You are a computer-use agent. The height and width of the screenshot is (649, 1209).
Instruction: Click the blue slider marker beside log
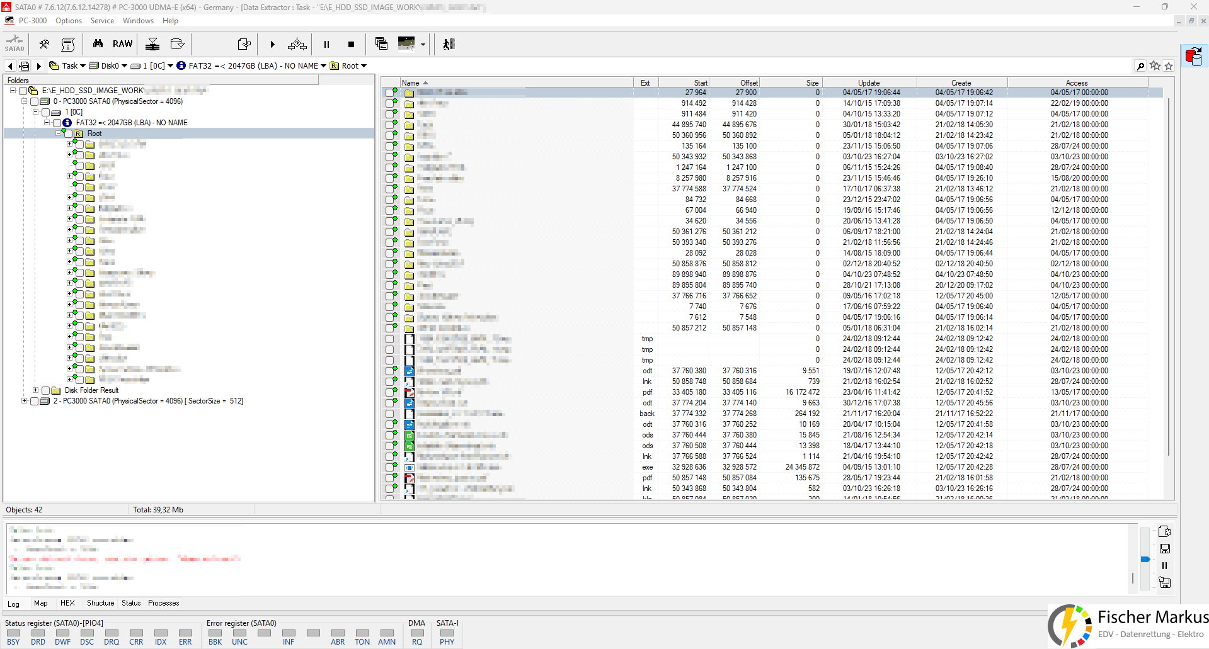(1145, 559)
